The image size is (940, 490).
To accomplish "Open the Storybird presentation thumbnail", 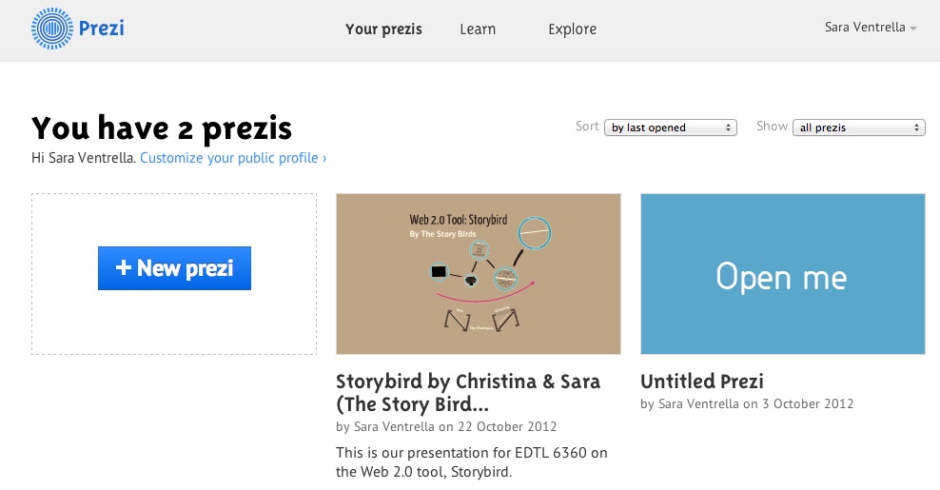I will tap(479, 274).
